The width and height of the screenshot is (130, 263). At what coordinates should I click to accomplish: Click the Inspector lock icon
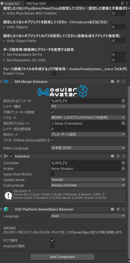122,3
